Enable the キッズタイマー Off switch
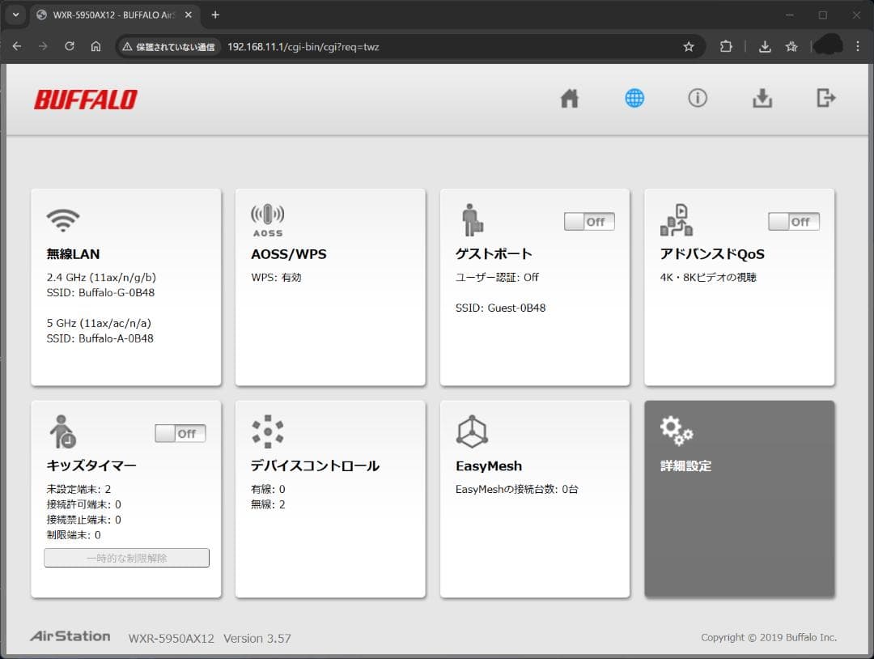 coord(180,433)
